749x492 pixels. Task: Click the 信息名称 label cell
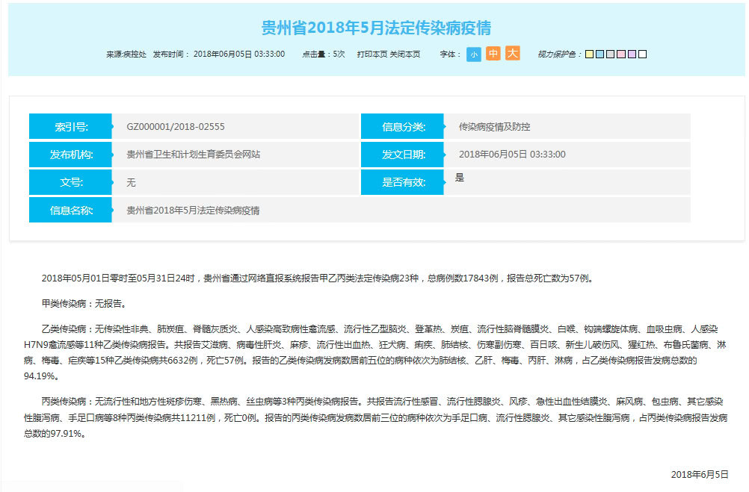(x=70, y=211)
